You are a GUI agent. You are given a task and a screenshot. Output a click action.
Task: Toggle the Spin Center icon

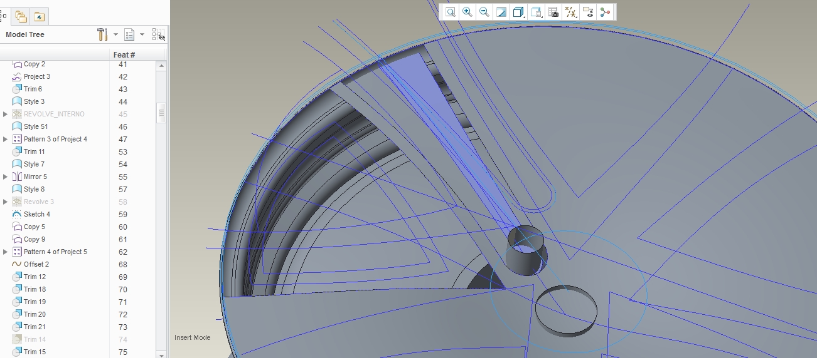click(605, 12)
